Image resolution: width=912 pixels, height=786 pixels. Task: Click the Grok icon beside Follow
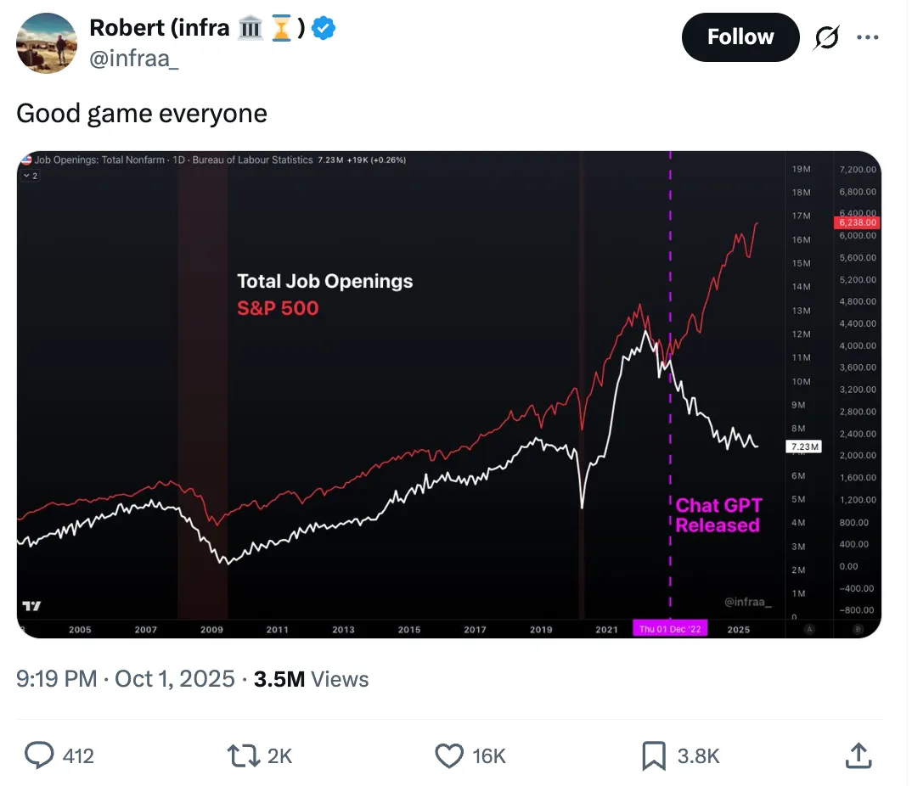[825, 37]
